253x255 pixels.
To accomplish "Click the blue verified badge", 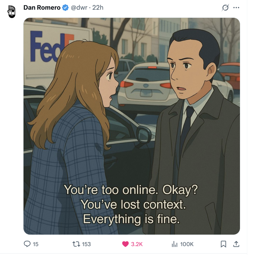I will [65, 8].
